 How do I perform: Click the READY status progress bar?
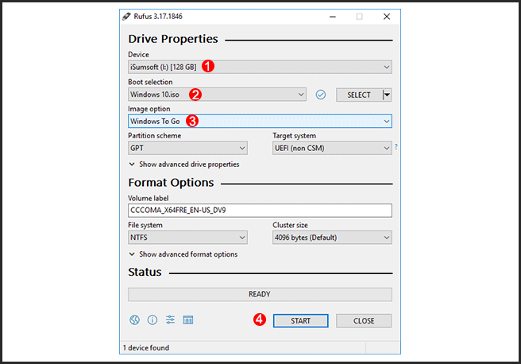click(x=260, y=294)
